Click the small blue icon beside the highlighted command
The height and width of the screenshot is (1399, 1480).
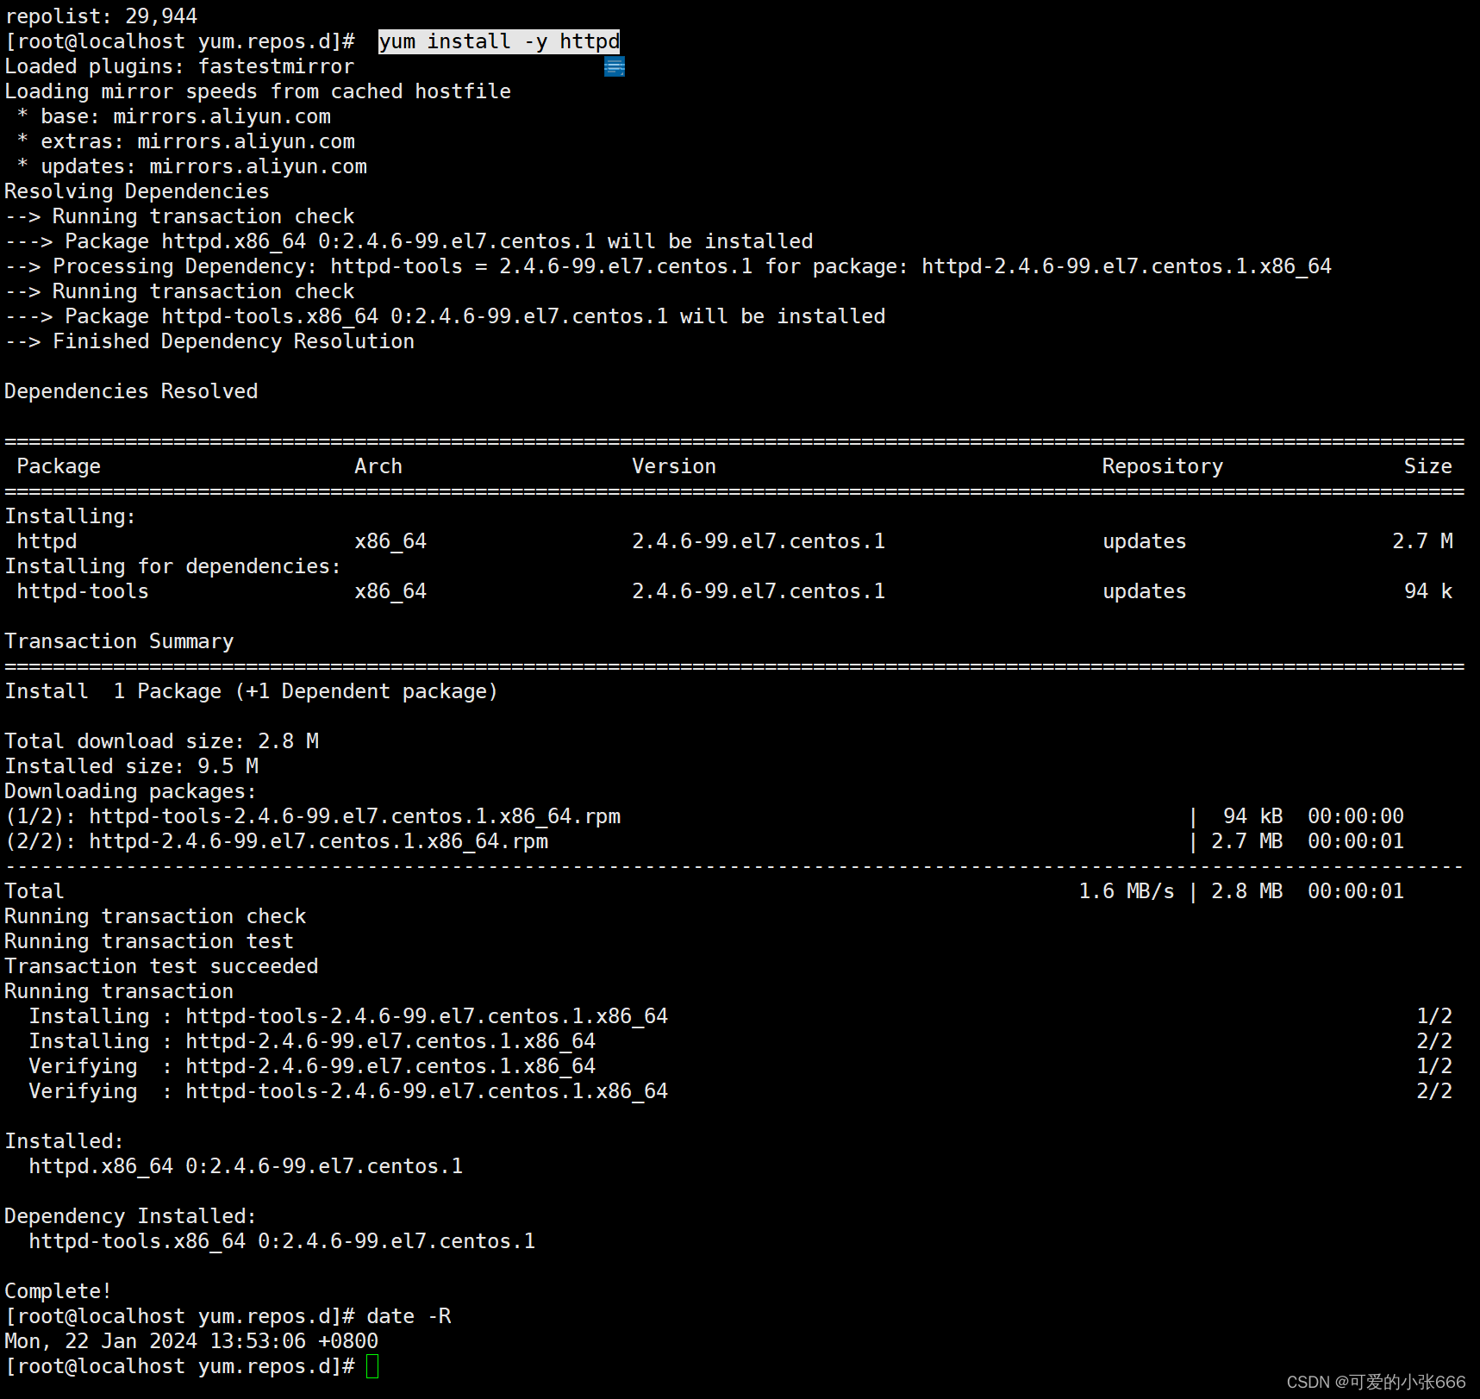point(615,66)
